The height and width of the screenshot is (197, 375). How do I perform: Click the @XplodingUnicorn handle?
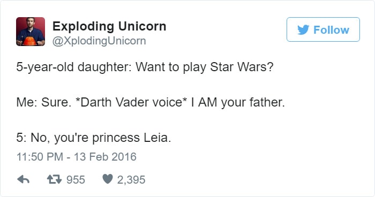pyautogui.click(x=99, y=41)
